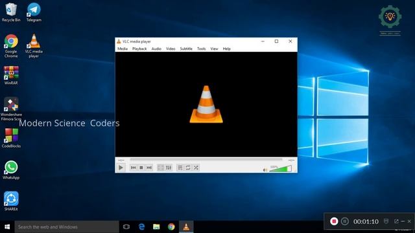
Task: Start playback with the VLC play button
Action: tap(121, 168)
